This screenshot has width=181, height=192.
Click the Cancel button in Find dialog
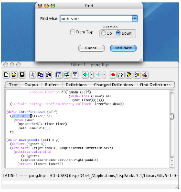pyautogui.click(x=91, y=48)
